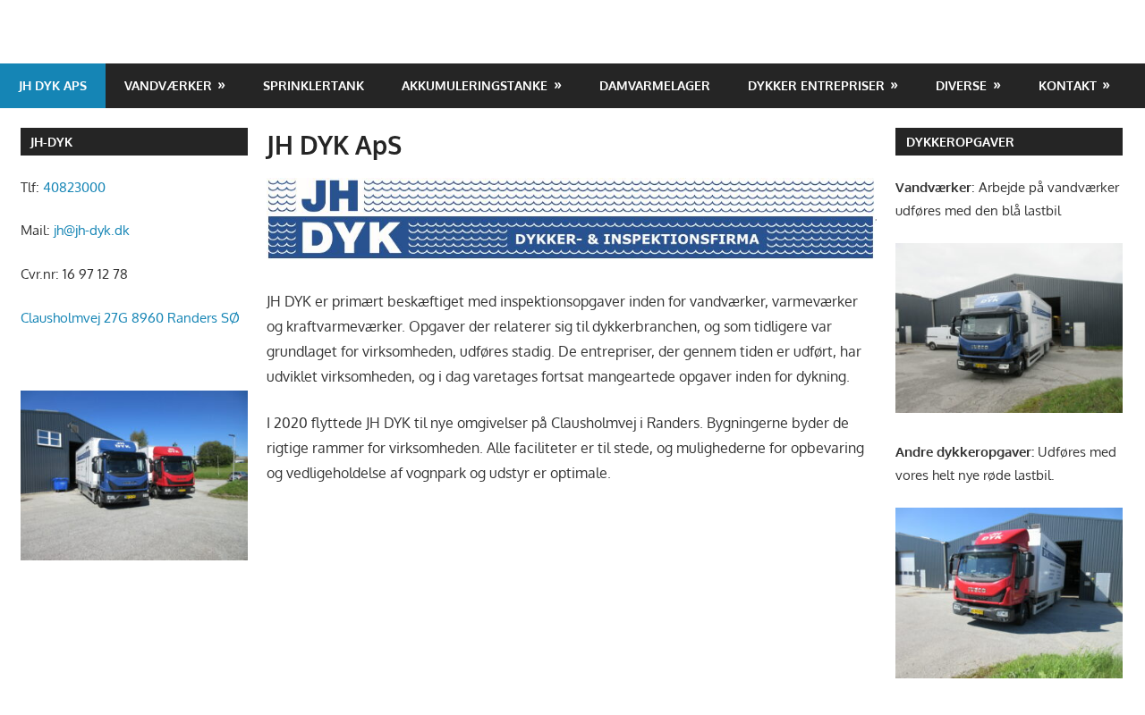Expand the Kontakt submenu arrow
The width and height of the screenshot is (1145, 715).
coord(1107,85)
